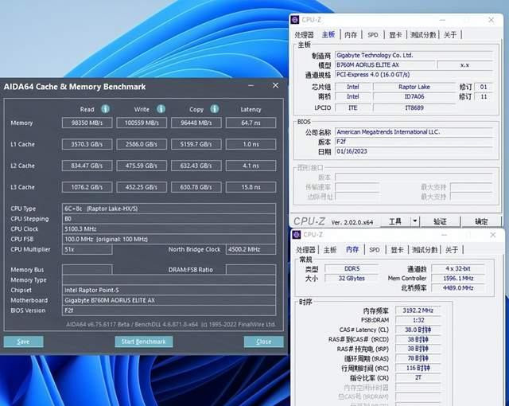Select 主板 tab in top CPU-Z window
This screenshot has width=509, height=406.
pos(328,34)
